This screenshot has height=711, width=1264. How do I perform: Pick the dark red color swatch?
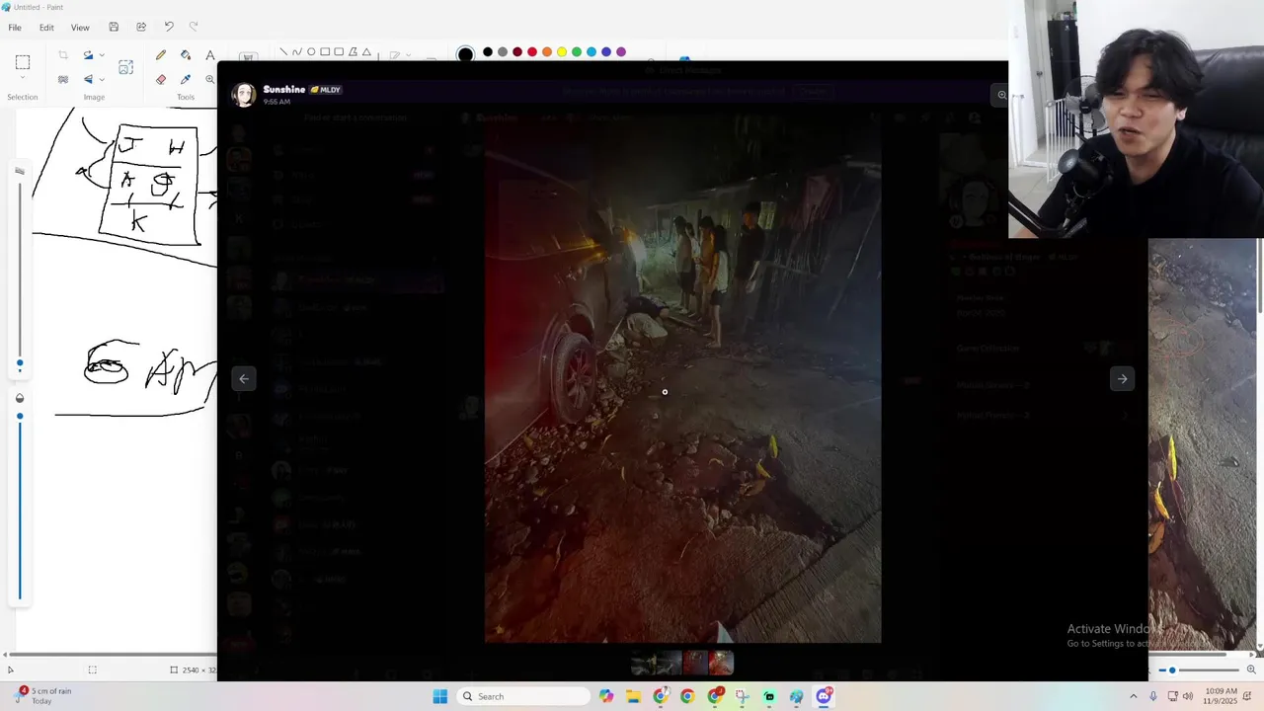click(x=517, y=52)
